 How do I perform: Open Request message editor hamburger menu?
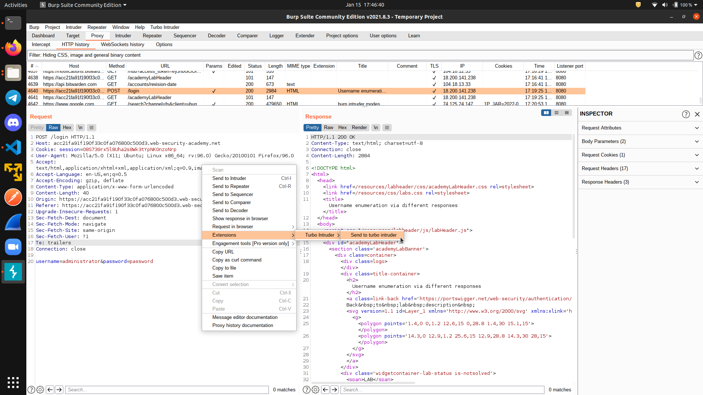click(x=92, y=128)
